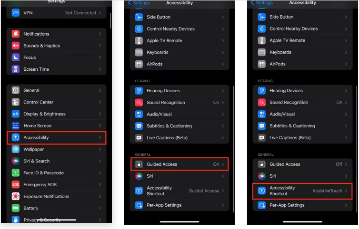The height and width of the screenshot is (229, 359).
Task: Tap the Emergency SOS icon
Action: [16, 184]
